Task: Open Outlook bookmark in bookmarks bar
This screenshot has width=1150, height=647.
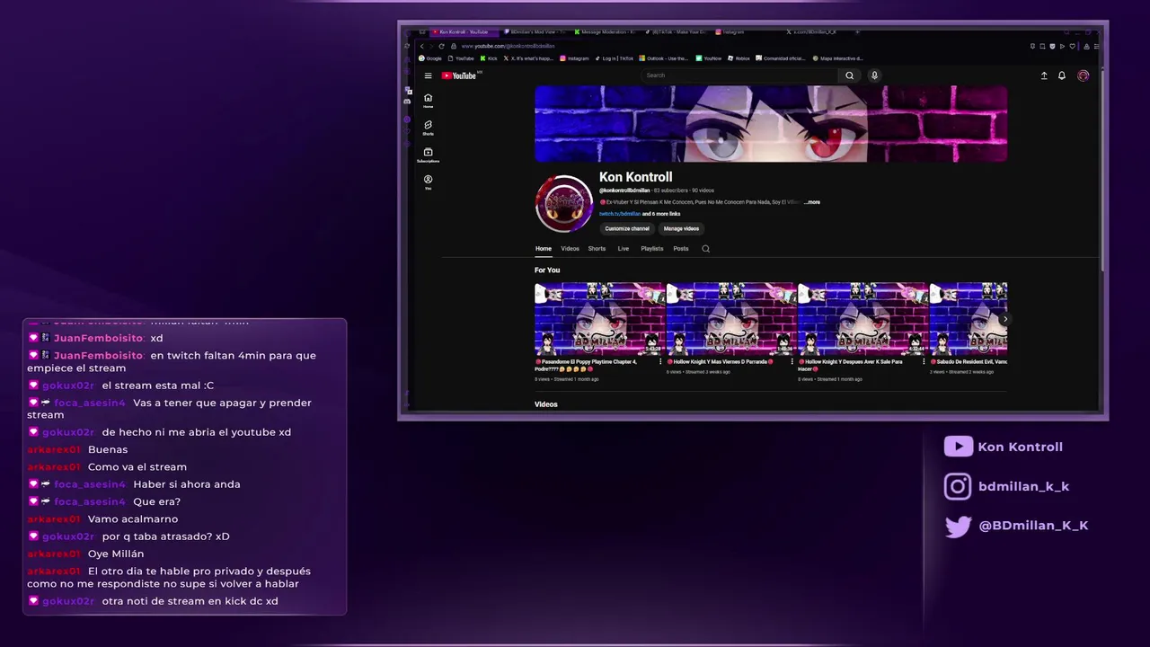Action: click(664, 58)
